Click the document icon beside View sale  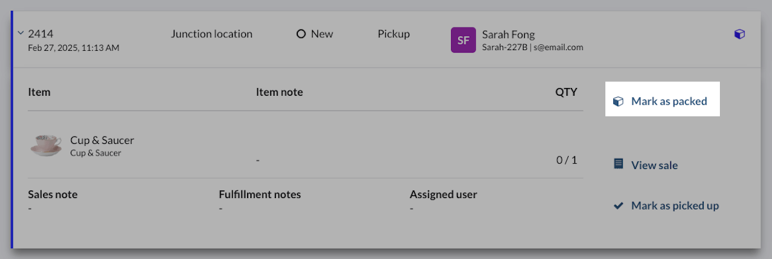pyautogui.click(x=618, y=165)
